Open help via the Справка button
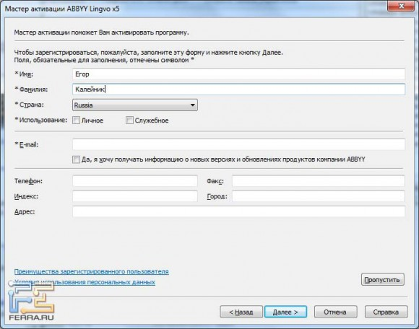The width and height of the screenshot is (419, 329). pyautogui.click(x=386, y=312)
